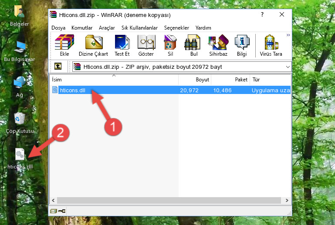Sort by the Tür column header
Viewport: 335px width, 225px height.
tap(270, 80)
